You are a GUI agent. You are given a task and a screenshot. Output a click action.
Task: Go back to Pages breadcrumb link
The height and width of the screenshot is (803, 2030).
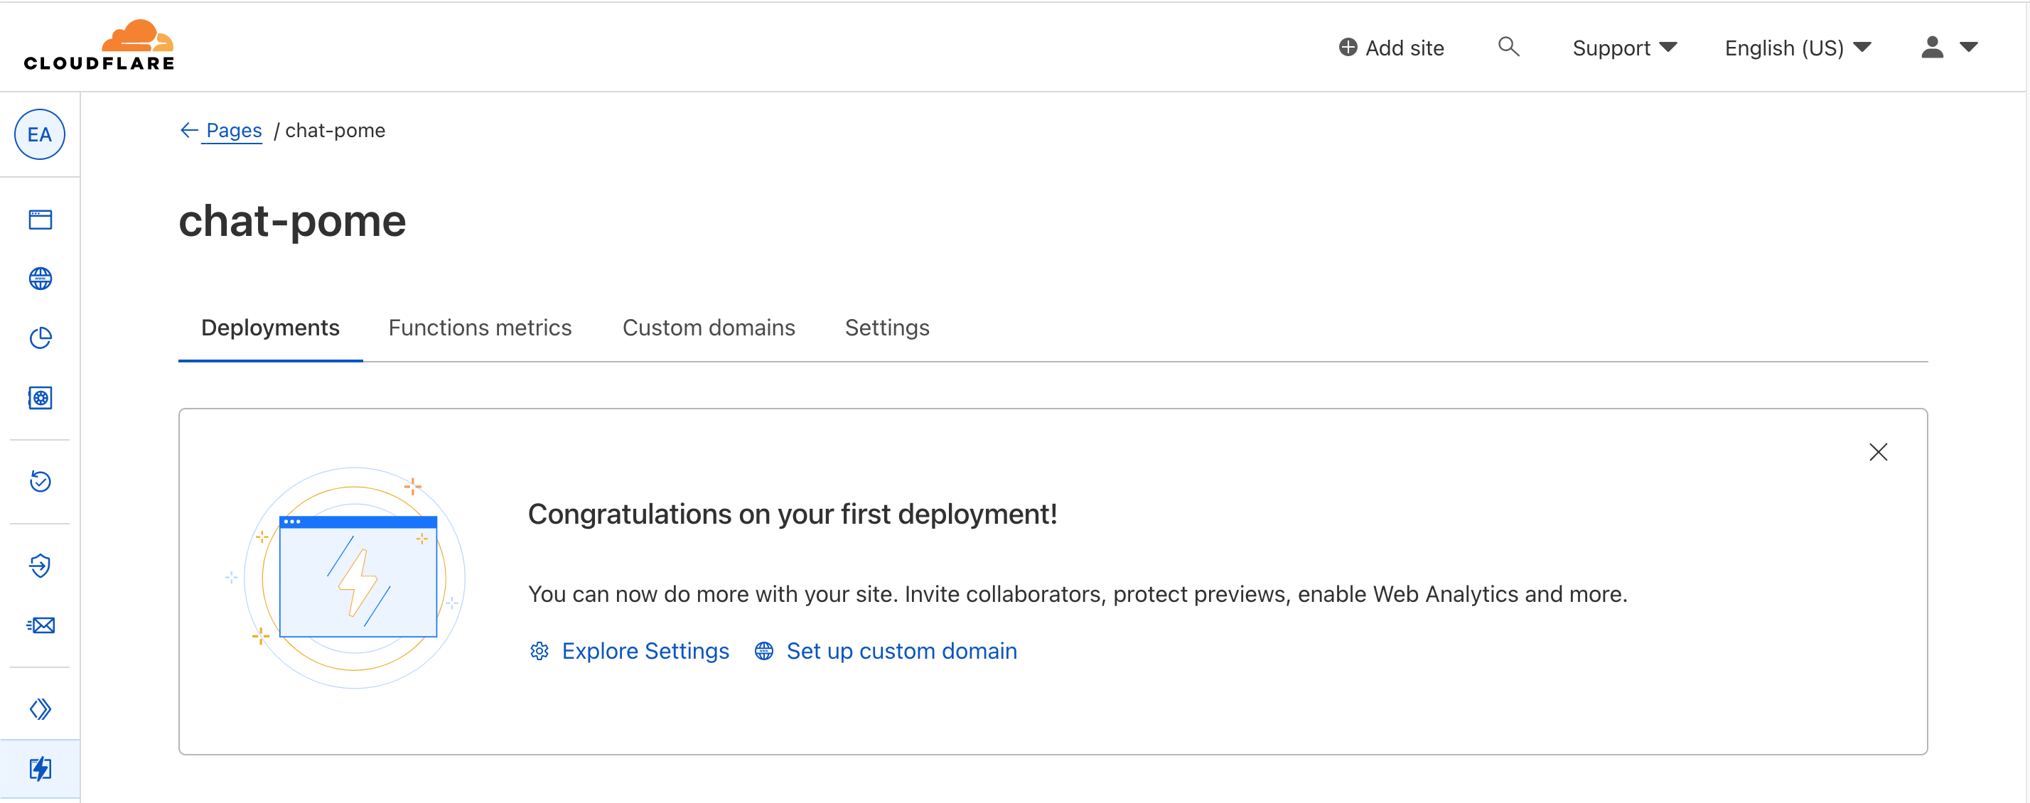(x=233, y=131)
